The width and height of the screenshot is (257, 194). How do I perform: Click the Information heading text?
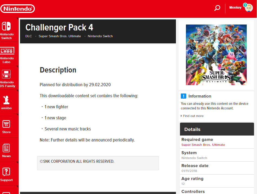[x=200, y=96]
